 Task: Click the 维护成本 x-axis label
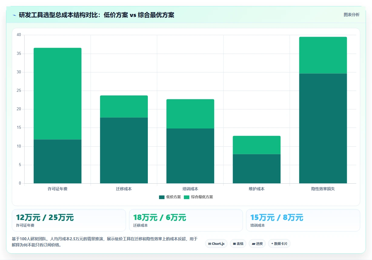[257, 189]
